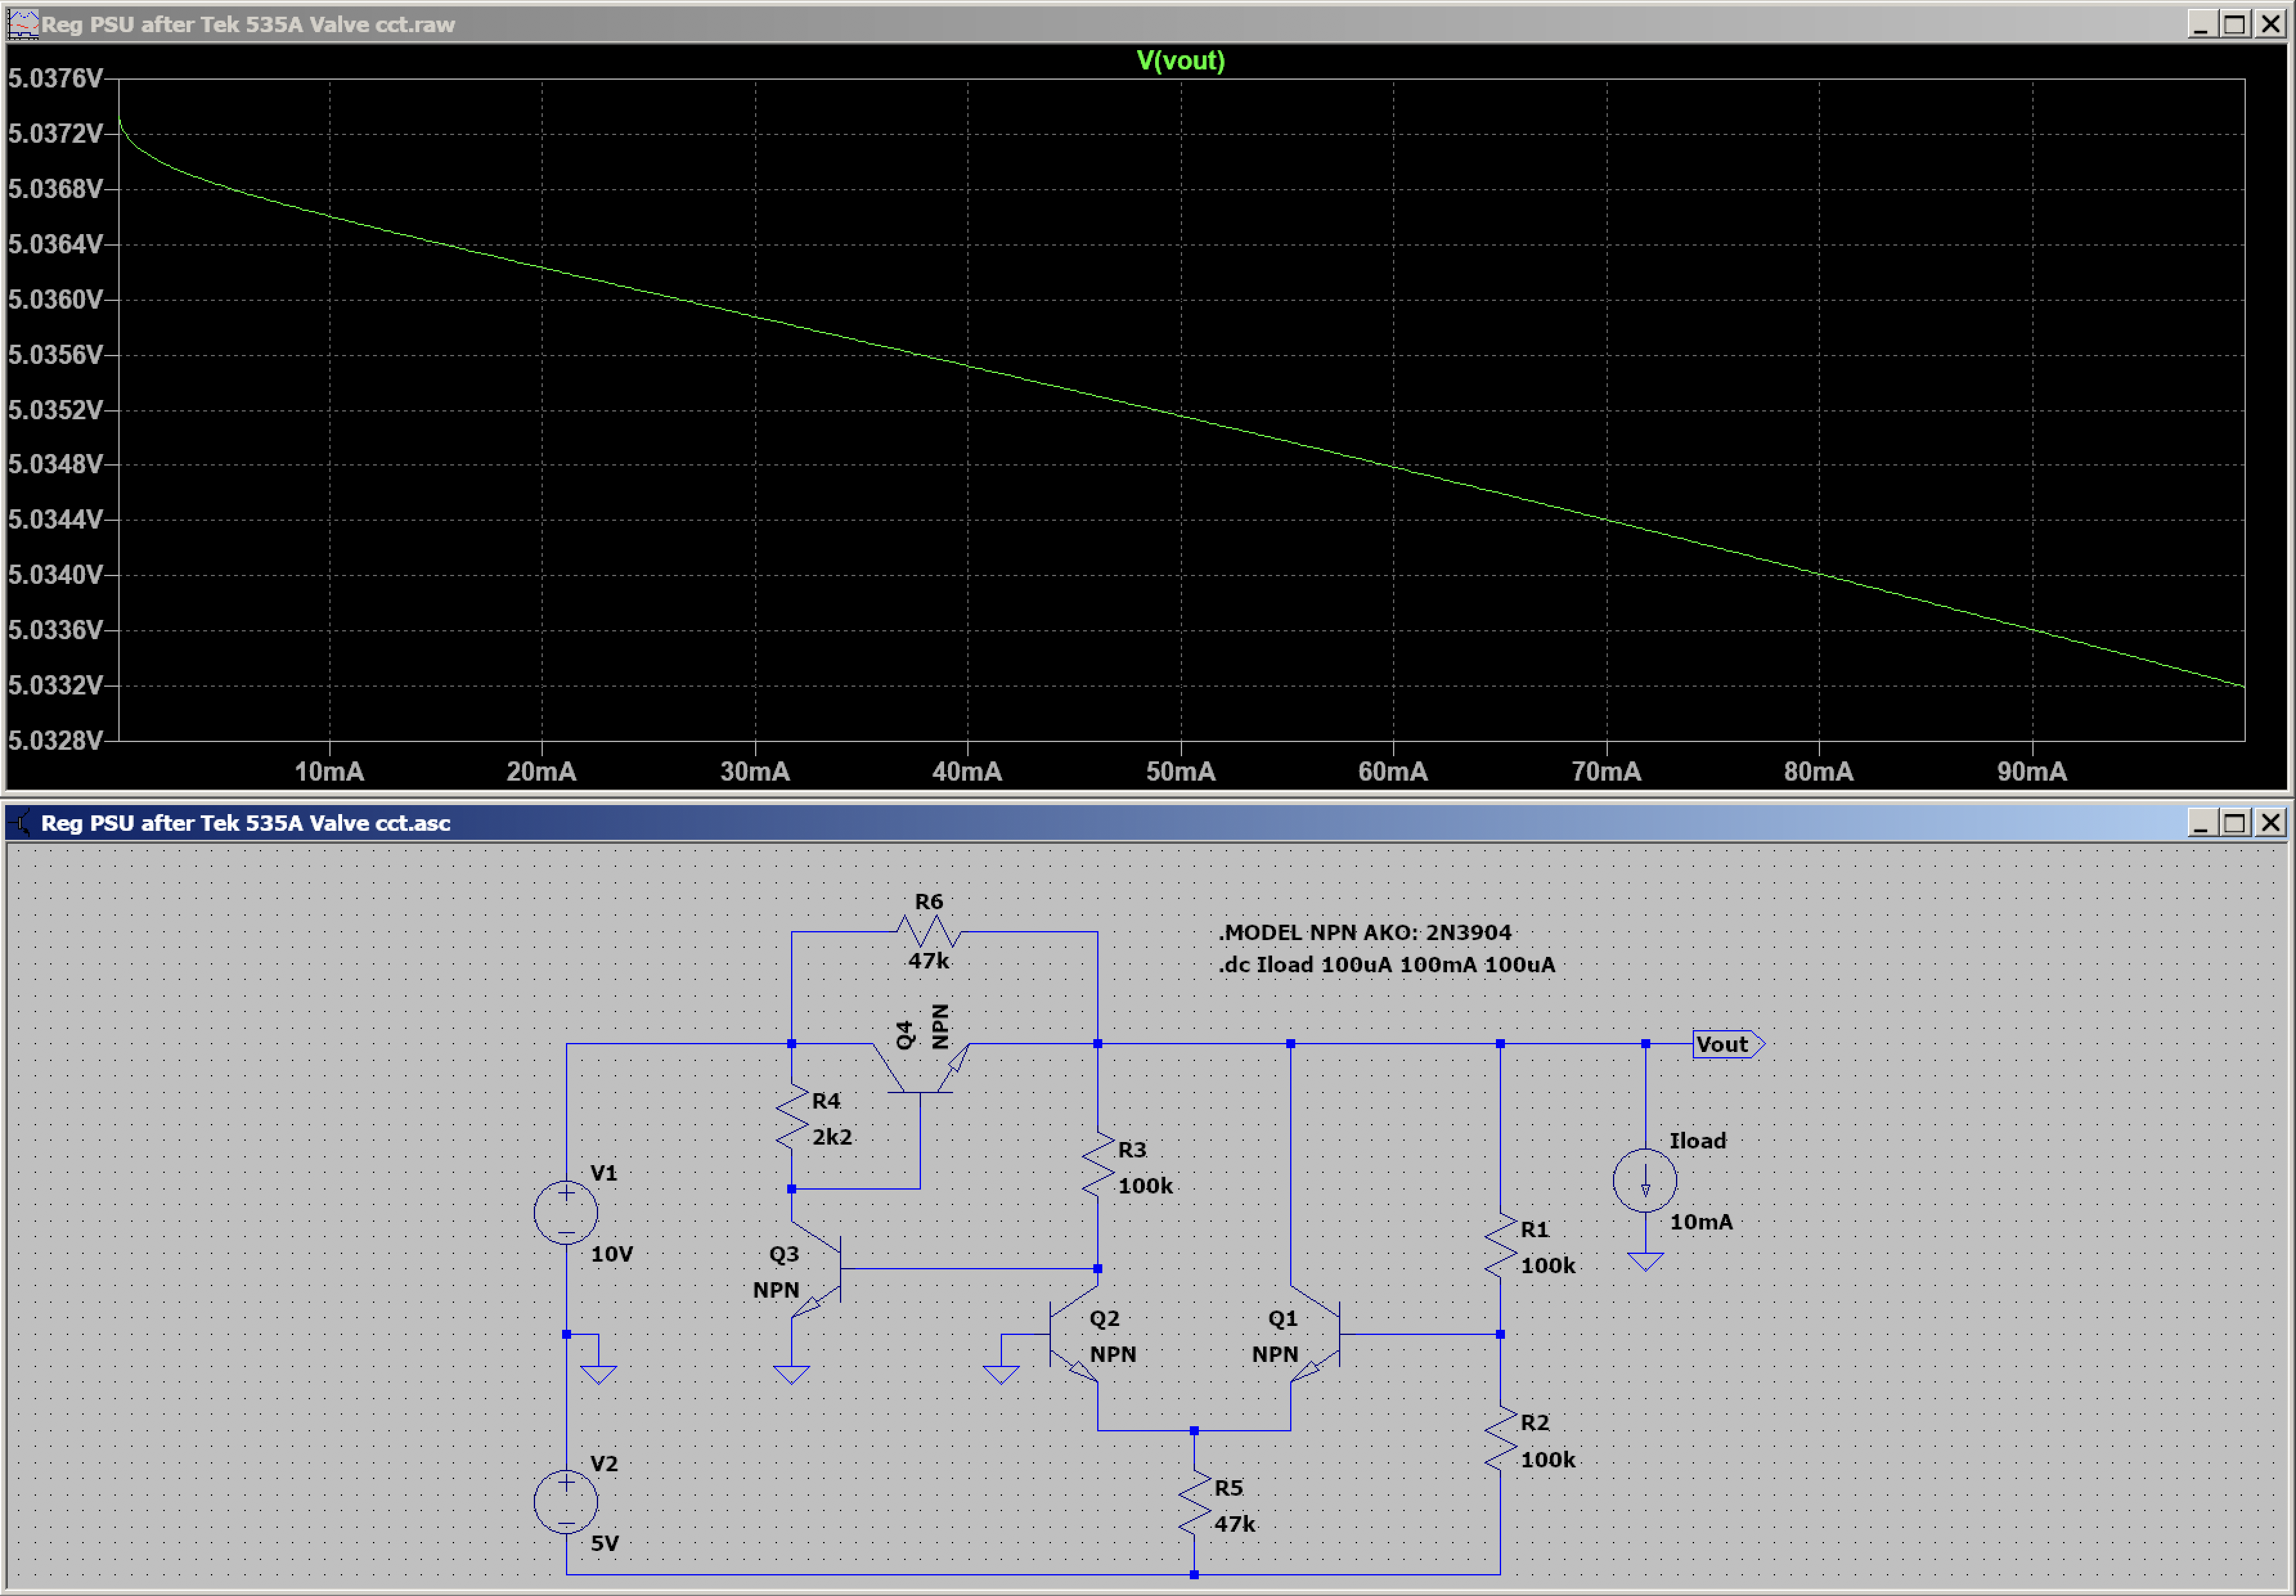Select the Q2 NPN transistor symbol
2296x1596 pixels.
[1074, 1334]
